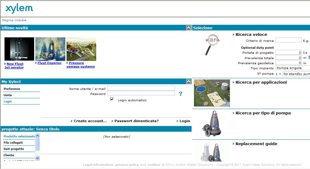Follow the New Flygt Jet aerator link
The width and height of the screenshot is (310, 169).
[x=14, y=66]
